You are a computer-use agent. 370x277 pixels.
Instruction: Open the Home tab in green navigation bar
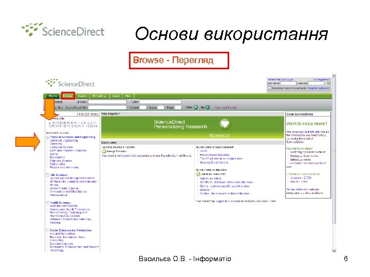point(53,96)
